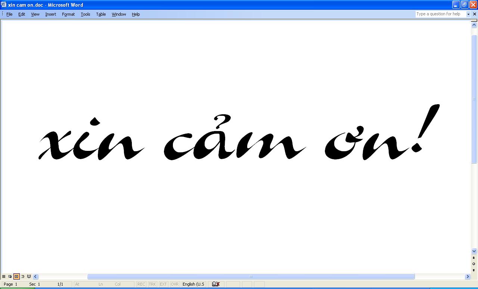This screenshot has height=289, width=478.
Task: Close the document with the small X button
Action: 475,14
